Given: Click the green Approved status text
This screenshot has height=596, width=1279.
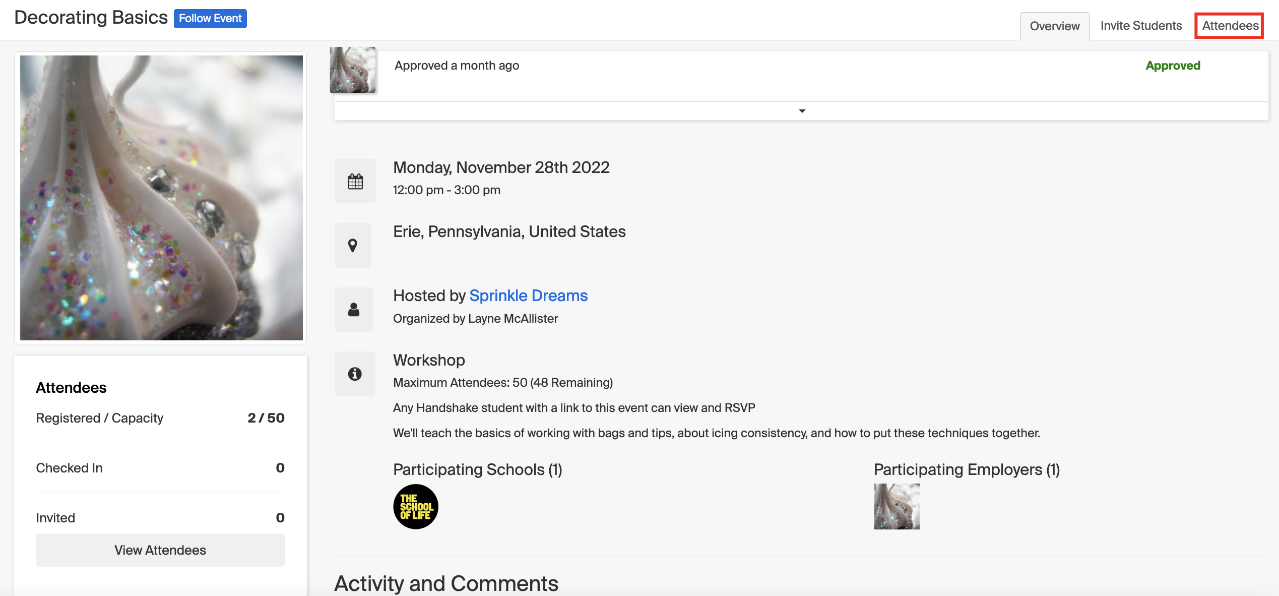Looking at the screenshot, I should click(x=1173, y=66).
